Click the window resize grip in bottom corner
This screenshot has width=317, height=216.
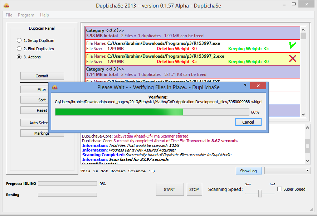(x=312, y=210)
